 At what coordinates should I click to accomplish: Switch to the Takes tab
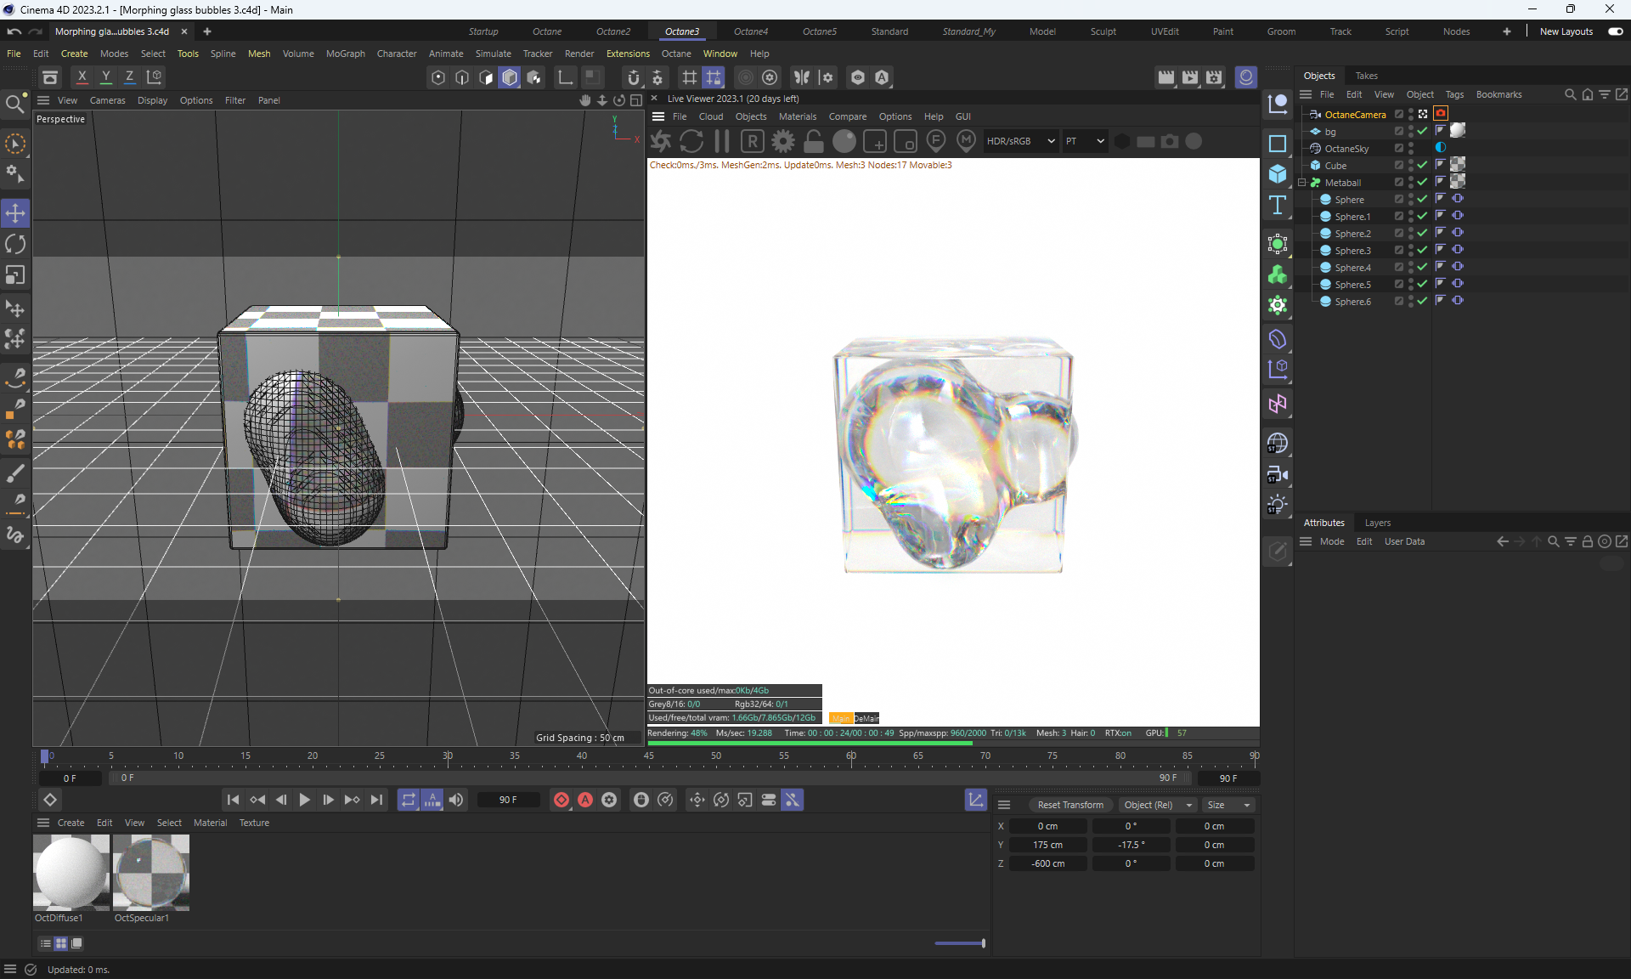(1366, 76)
